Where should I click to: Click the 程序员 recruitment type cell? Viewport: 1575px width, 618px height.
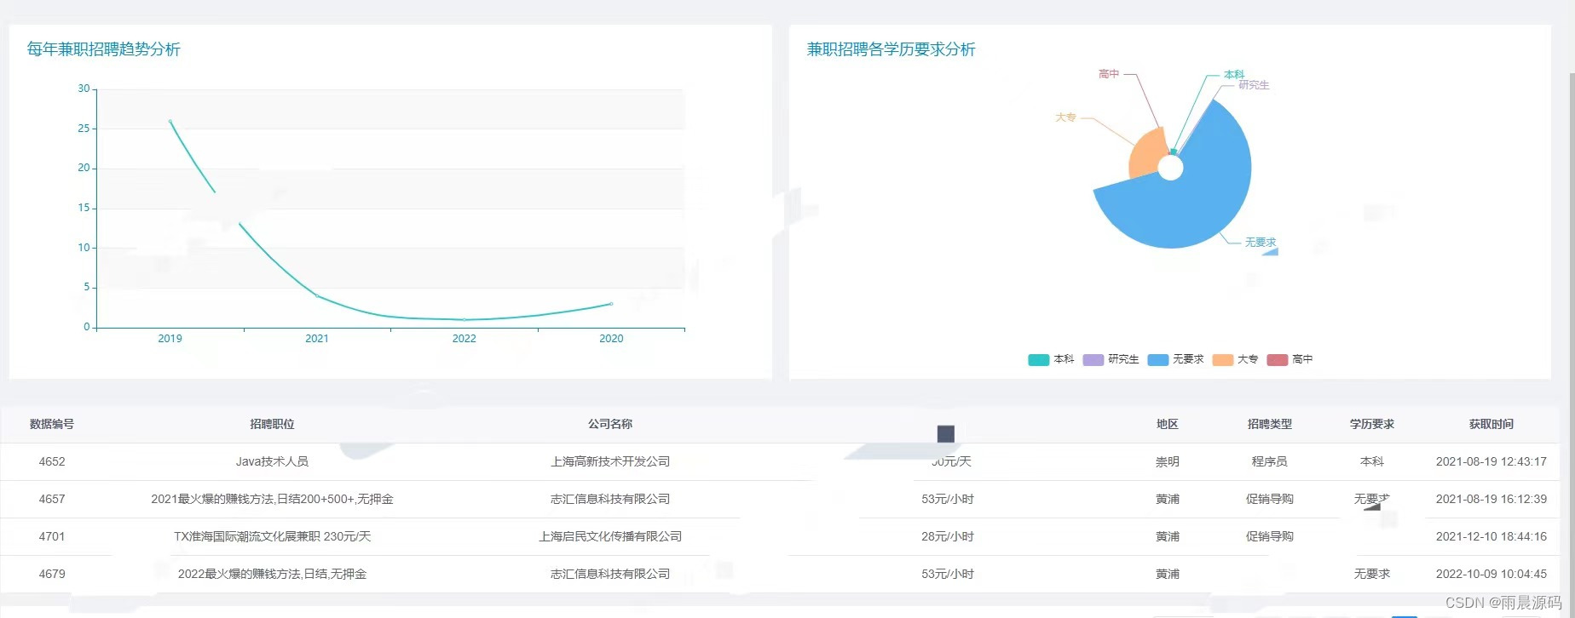point(1270,461)
